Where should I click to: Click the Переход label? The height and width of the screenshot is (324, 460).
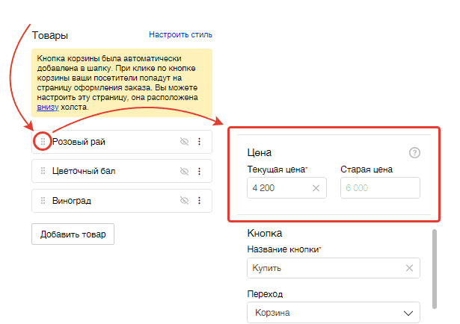[x=265, y=294]
